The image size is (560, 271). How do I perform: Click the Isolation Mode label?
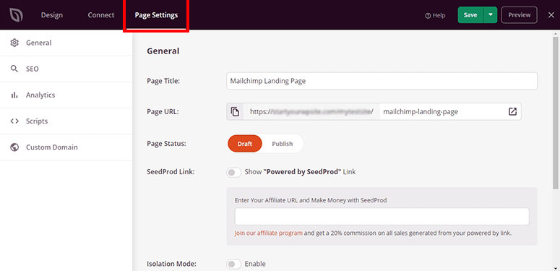[x=171, y=264]
